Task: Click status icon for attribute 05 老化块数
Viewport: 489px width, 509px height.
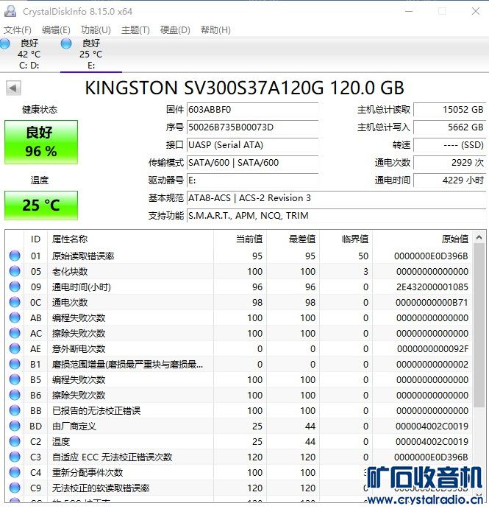Action: [x=15, y=271]
